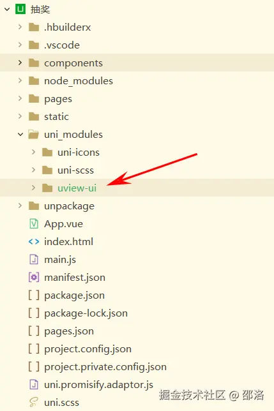
Task: Click the Sass icon beside uni.scss
Action: 34,402
